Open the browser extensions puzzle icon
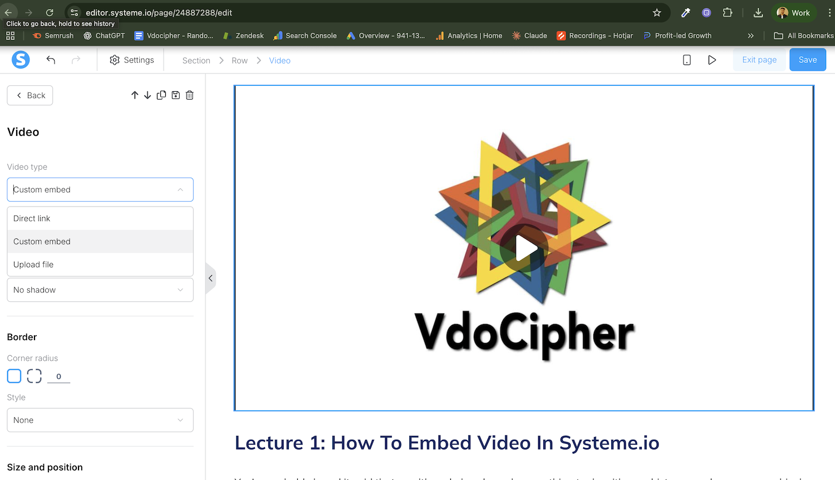This screenshot has height=480, width=835. tap(728, 12)
